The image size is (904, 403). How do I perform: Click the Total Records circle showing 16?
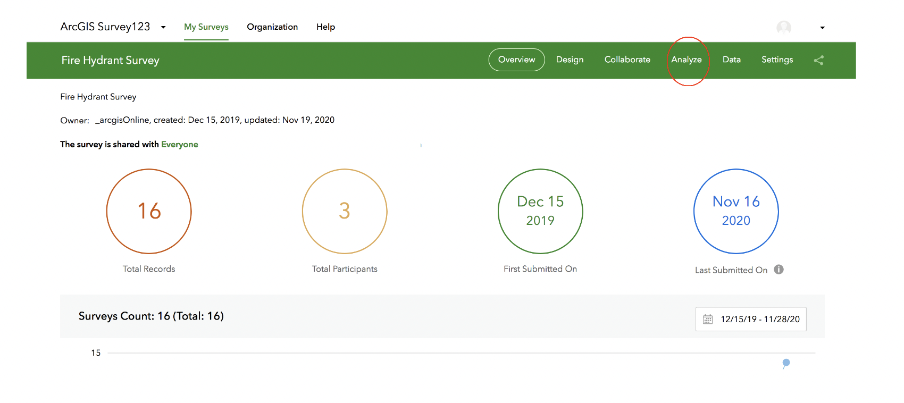(x=149, y=211)
